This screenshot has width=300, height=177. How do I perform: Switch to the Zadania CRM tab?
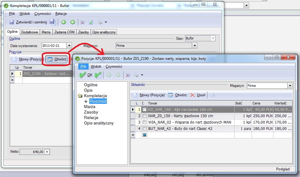(65, 32)
